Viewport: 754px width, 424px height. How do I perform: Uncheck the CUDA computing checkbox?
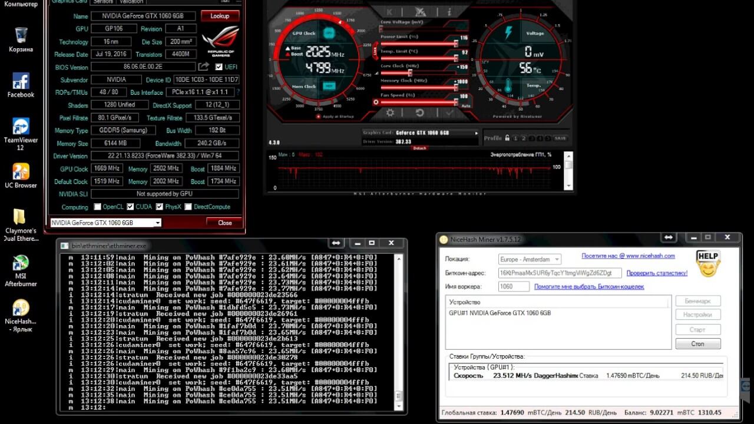click(x=130, y=207)
